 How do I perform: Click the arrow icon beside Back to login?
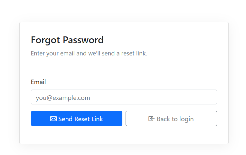151,119
